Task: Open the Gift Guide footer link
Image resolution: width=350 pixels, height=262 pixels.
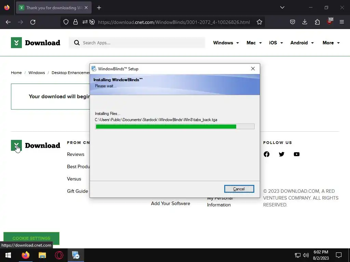Action: tap(78, 191)
